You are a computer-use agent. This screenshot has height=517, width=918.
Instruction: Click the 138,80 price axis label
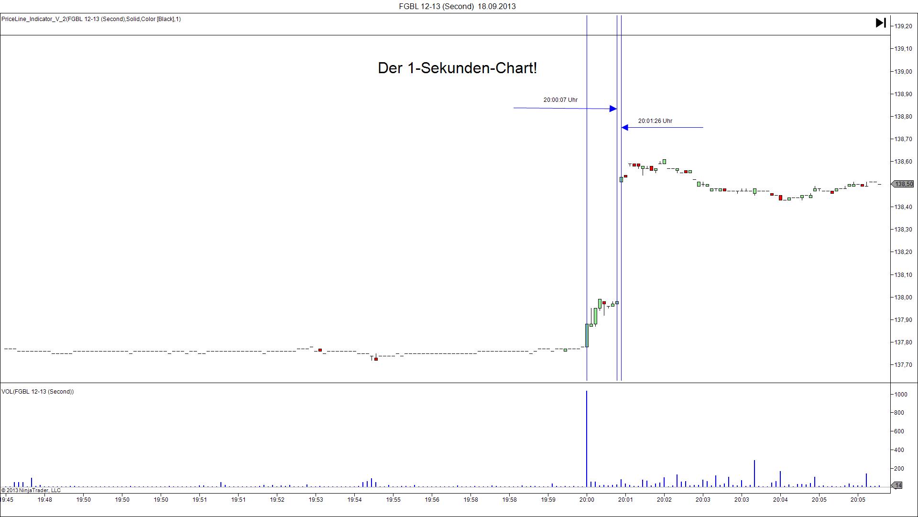point(903,117)
